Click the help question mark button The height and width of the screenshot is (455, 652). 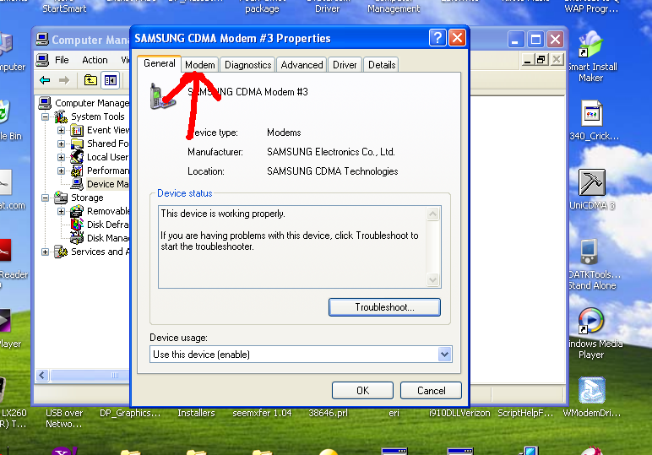click(437, 38)
